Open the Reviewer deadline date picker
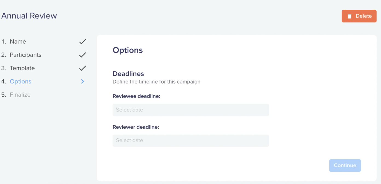Viewport: 381px width, 184px height. click(191, 140)
